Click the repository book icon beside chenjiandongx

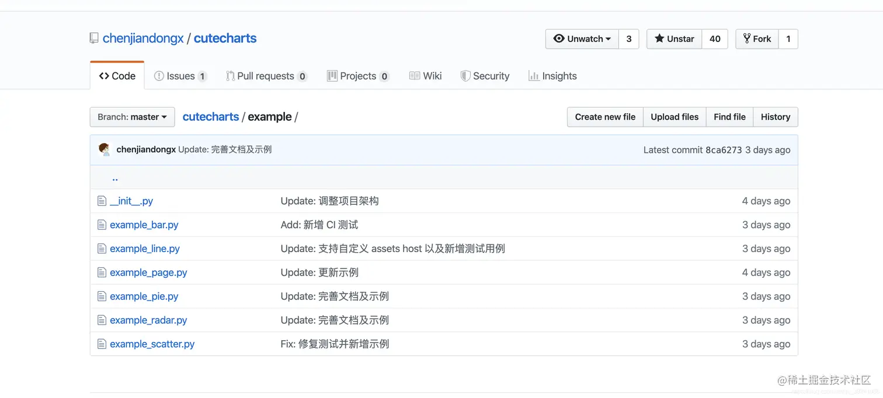(x=94, y=39)
